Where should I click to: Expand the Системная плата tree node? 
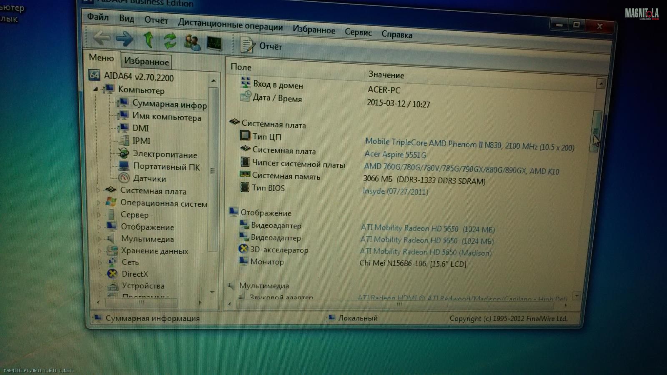(99, 190)
